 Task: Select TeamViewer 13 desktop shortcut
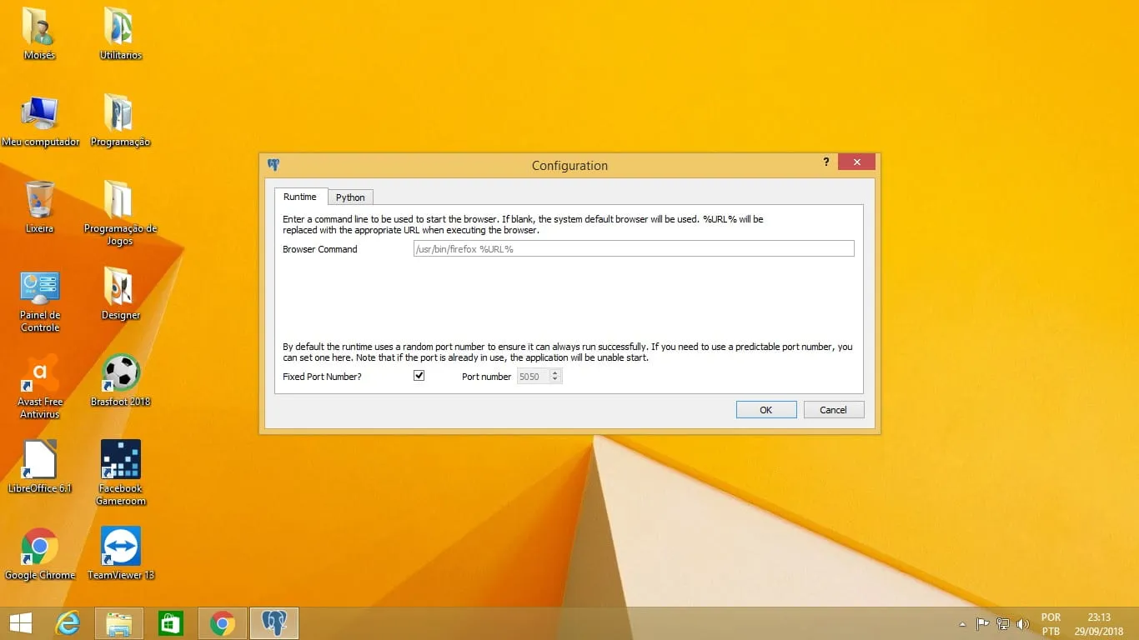121,552
